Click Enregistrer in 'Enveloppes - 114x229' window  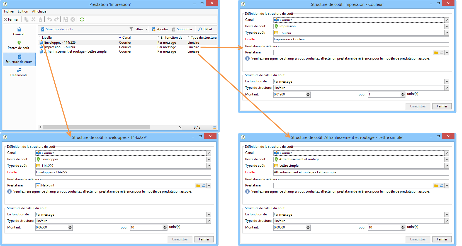coord(180,239)
